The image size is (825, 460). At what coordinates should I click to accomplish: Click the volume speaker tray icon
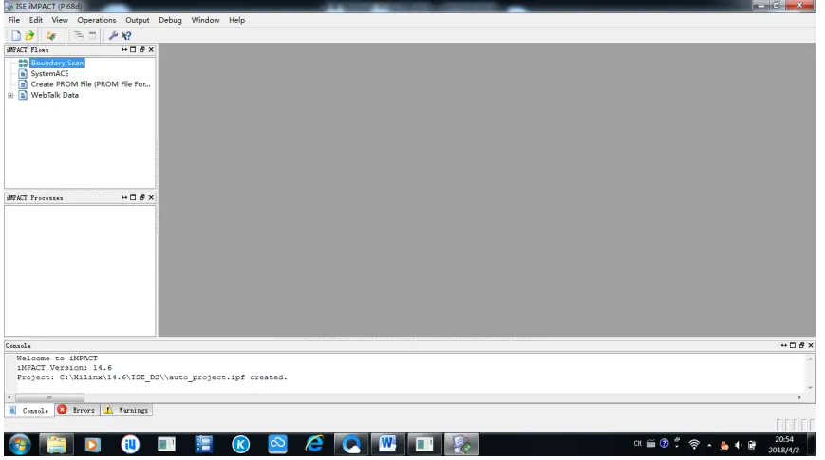[739, 445]
